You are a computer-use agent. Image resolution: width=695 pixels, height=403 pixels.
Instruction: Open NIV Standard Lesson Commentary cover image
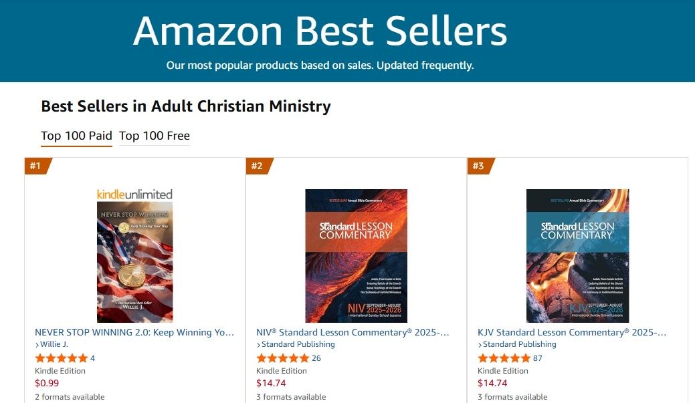click(x=356, y=256)
